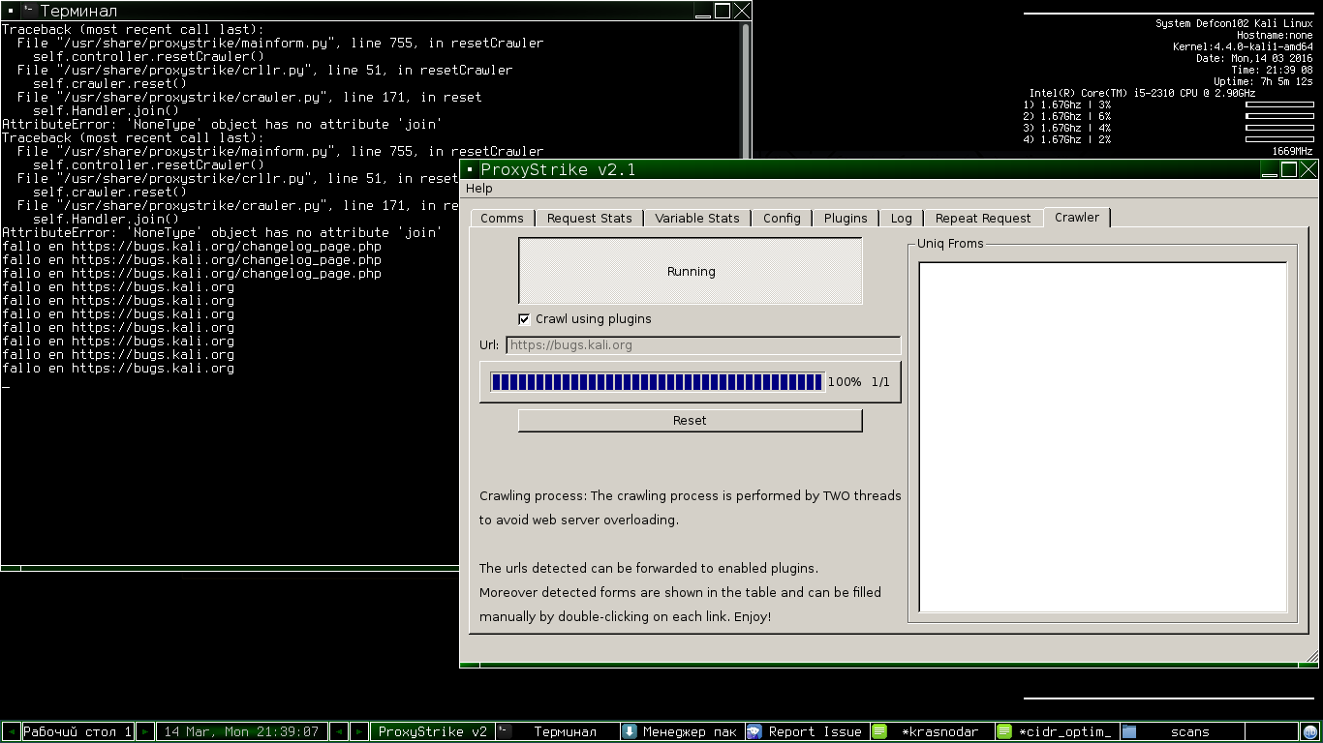
Task: Open the Request Stats tab
Action: point(589,218)
